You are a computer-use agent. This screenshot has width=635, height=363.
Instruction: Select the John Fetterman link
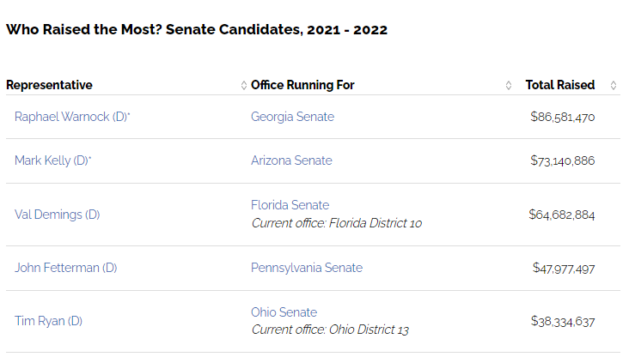(x=65, y=268)
